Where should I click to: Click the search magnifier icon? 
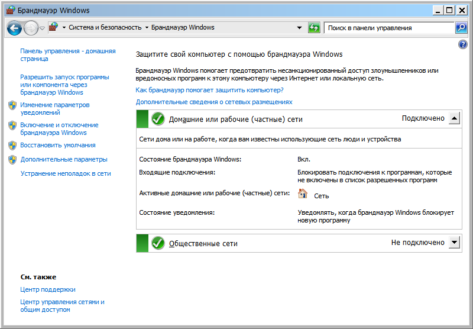pyautogui.click(x=461, y=28)
